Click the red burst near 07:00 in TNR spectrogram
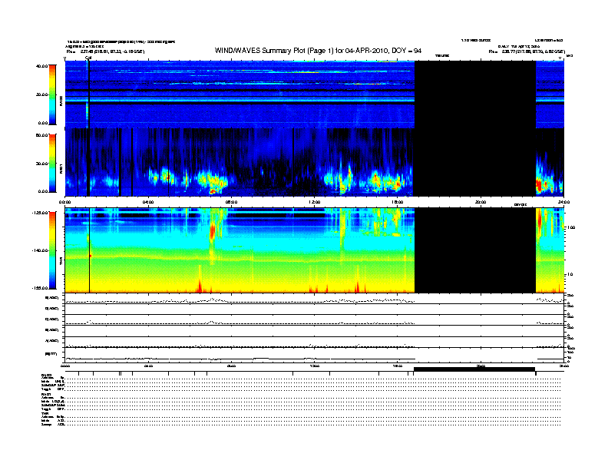Image resolution: width=608 pixels, height=470 pixels. 212,231
